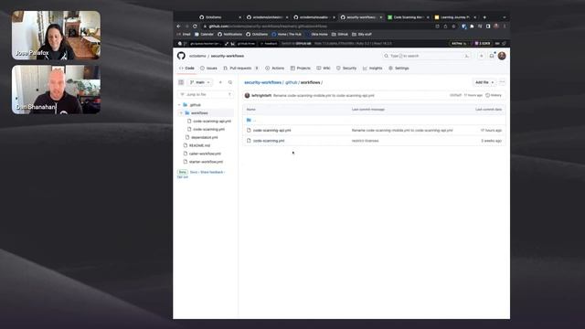This screenshot has height=329, width=585.
Task: Switch to the Code Scanning spreadsheet browser tab
Action: tap(409, 17)
